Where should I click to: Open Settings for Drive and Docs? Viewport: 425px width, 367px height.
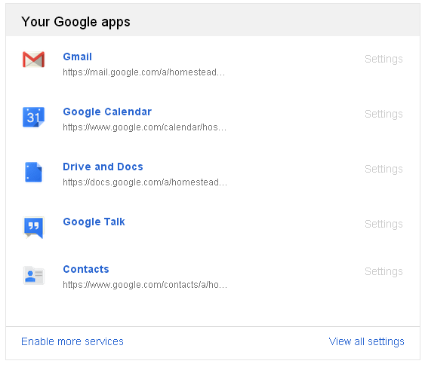point(383,169)
